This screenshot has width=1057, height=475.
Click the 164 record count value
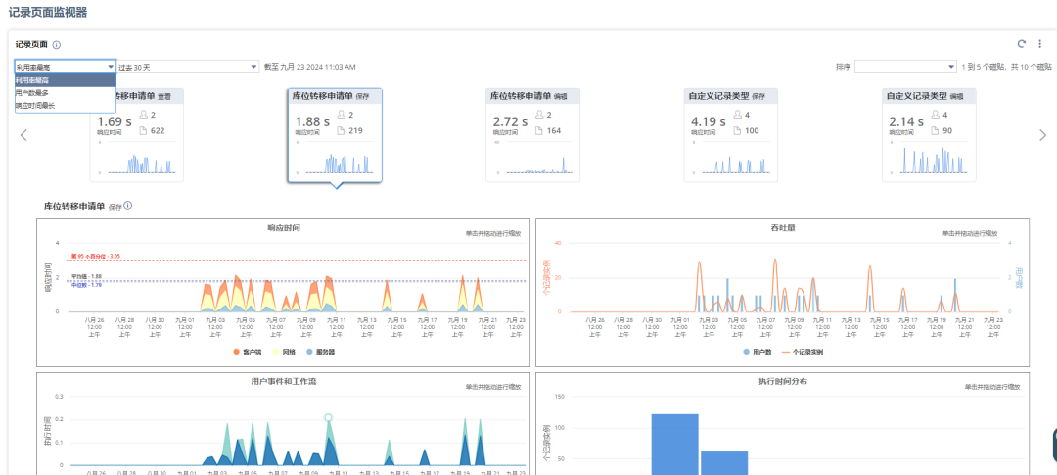(x=554, y=130)
